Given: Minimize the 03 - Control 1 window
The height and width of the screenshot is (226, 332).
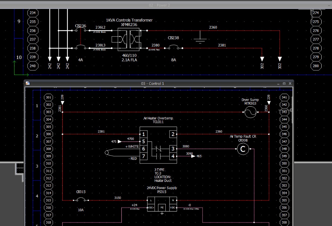Looking at the screenshot, I should (278, 83).
